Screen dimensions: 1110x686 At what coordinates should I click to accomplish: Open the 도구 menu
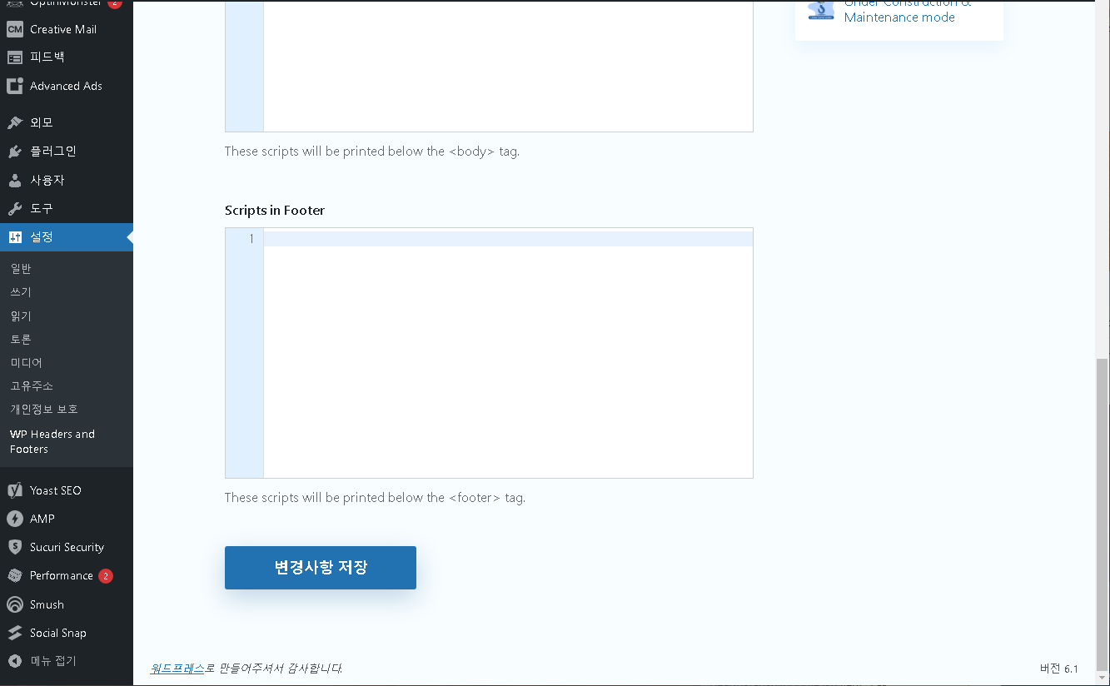pyautogui.click(x=67, y=208)
